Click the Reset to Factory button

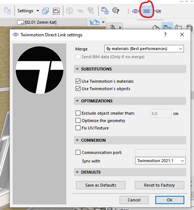coord(159,185)
